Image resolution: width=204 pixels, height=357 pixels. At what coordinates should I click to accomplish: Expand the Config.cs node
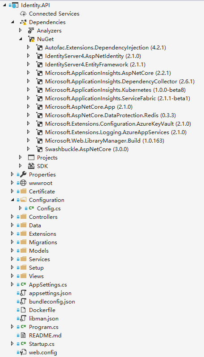(x=20, y=208)
